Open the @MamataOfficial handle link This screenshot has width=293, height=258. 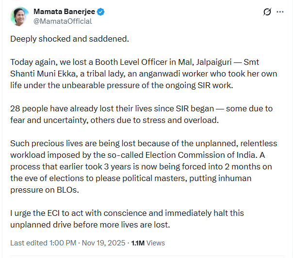62,21
